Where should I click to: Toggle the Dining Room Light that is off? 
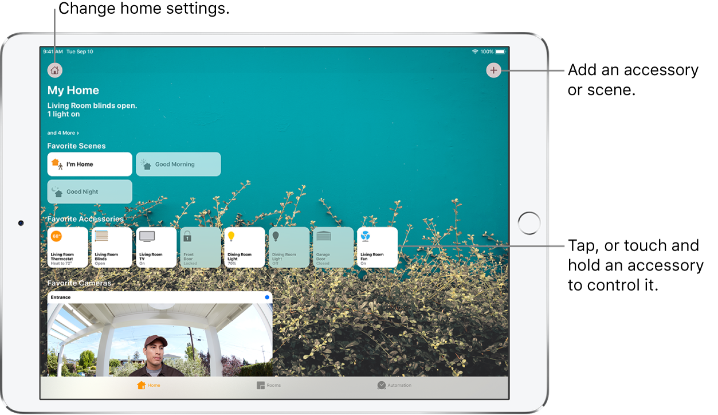(x=289, y=247)
